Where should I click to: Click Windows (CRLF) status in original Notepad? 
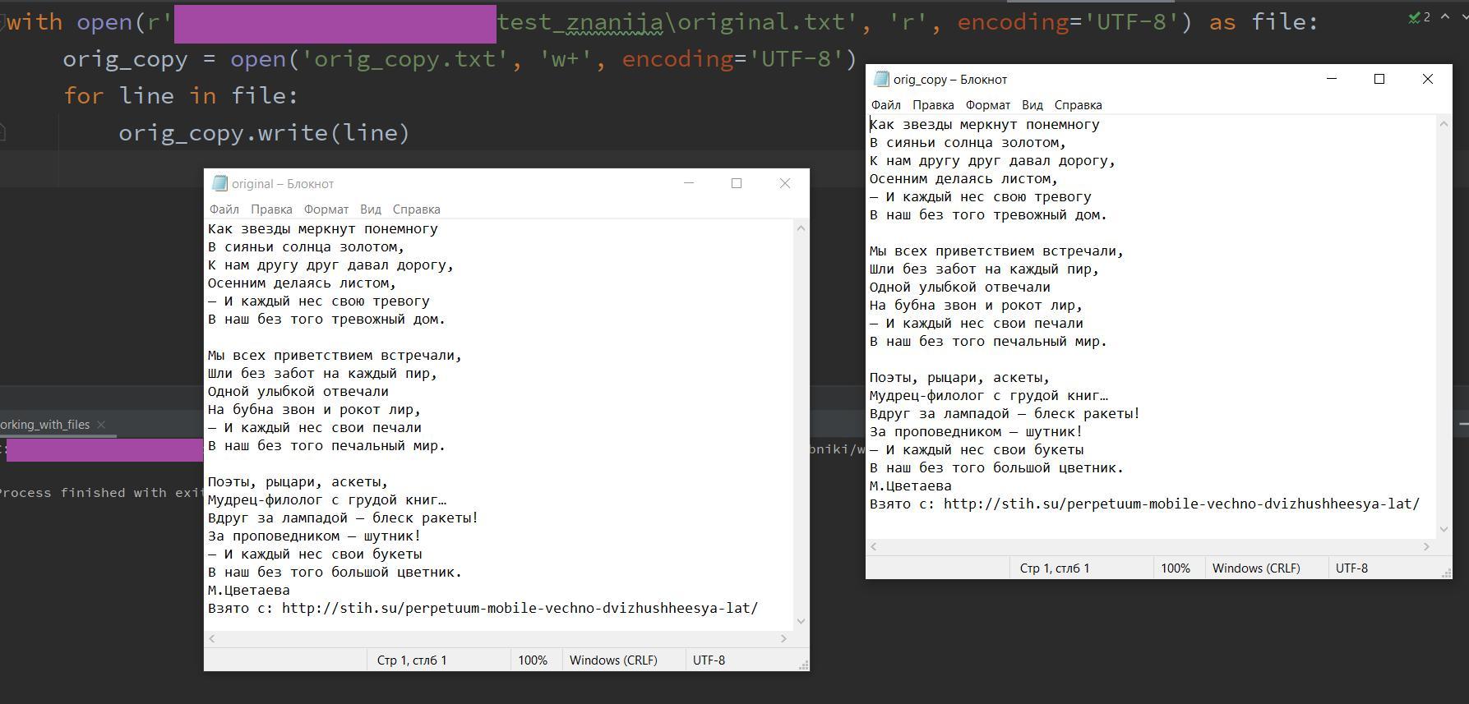(613, 660)
